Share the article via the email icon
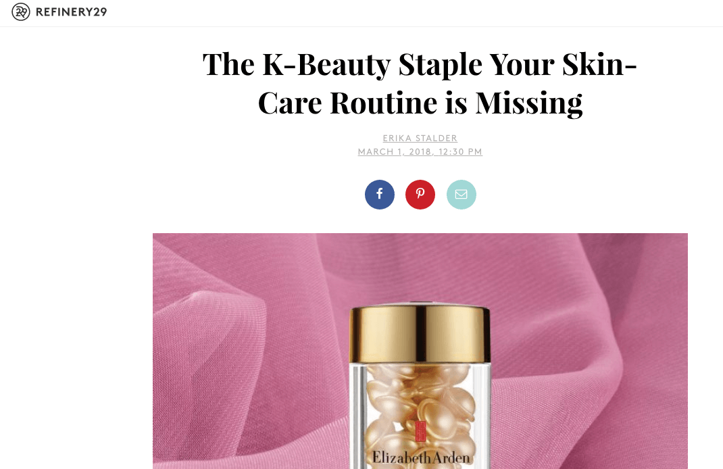This screenshot has width=723, height=469. tap(461, 195)
